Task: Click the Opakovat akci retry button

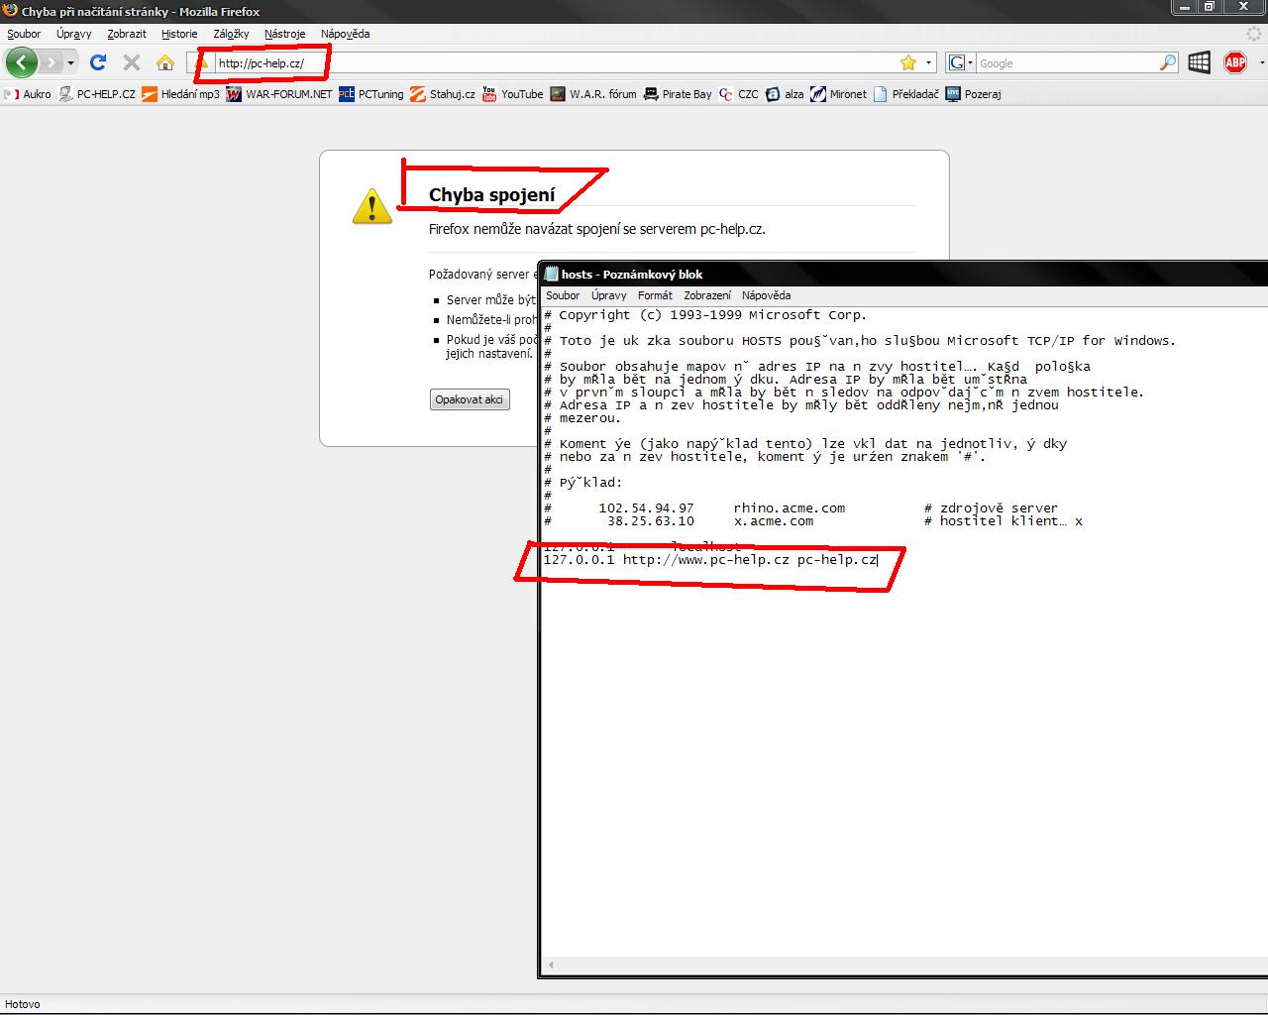Action: click(470, 399)
